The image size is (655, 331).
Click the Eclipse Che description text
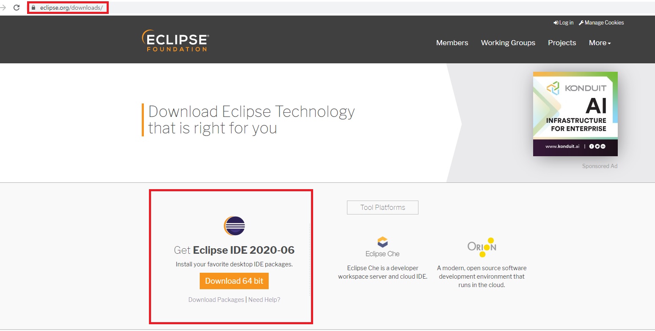[383, 272]
